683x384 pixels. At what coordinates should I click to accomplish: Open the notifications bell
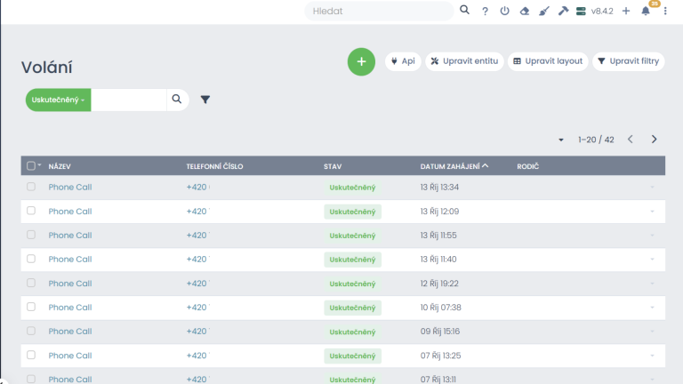click(646, 12)
